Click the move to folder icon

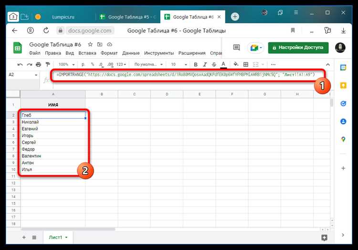[x=100, y=44]
